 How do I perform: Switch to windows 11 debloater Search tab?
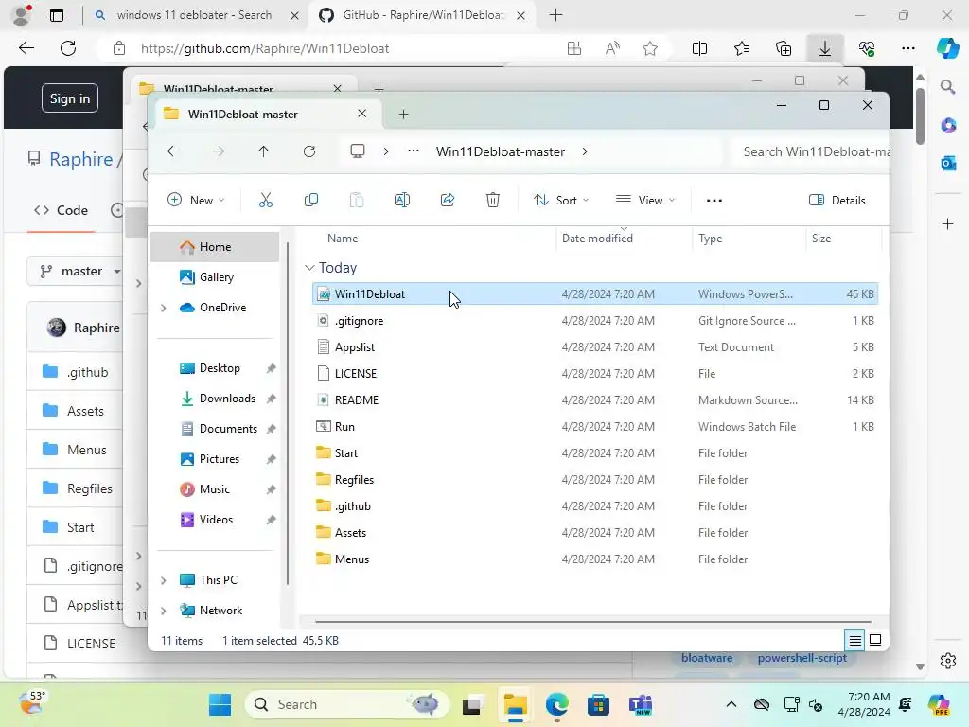(195, 15)
